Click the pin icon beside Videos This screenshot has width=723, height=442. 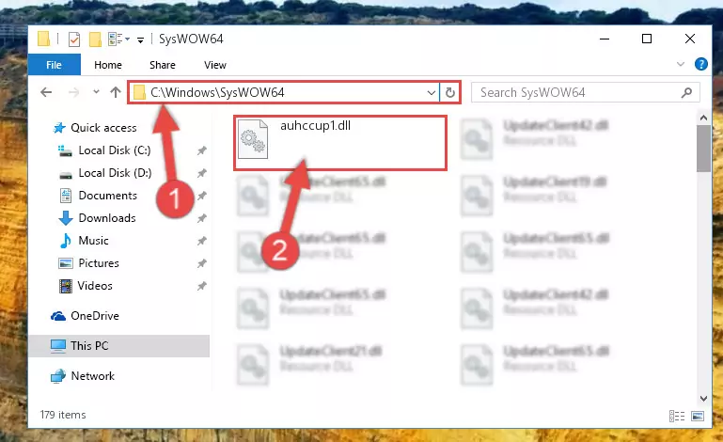click(x=201, y=286)
